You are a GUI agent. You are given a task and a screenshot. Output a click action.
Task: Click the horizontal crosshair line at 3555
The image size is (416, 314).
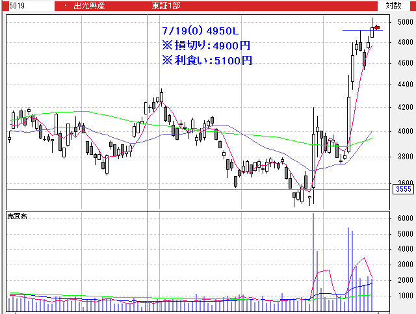[195, 189]
